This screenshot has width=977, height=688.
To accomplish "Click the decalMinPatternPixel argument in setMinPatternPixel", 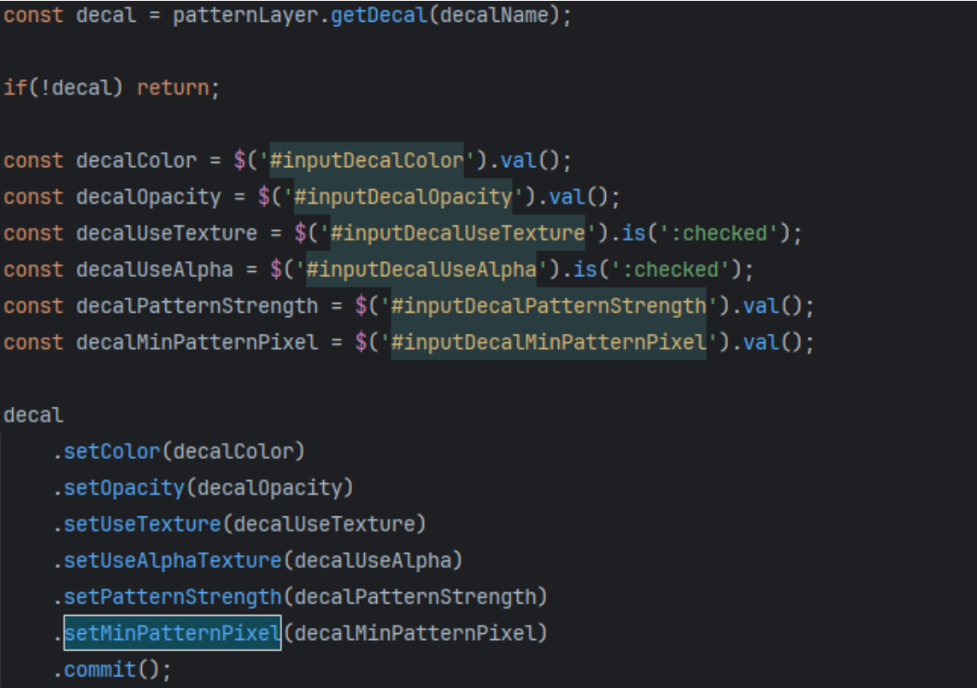I will coord(415,633).
